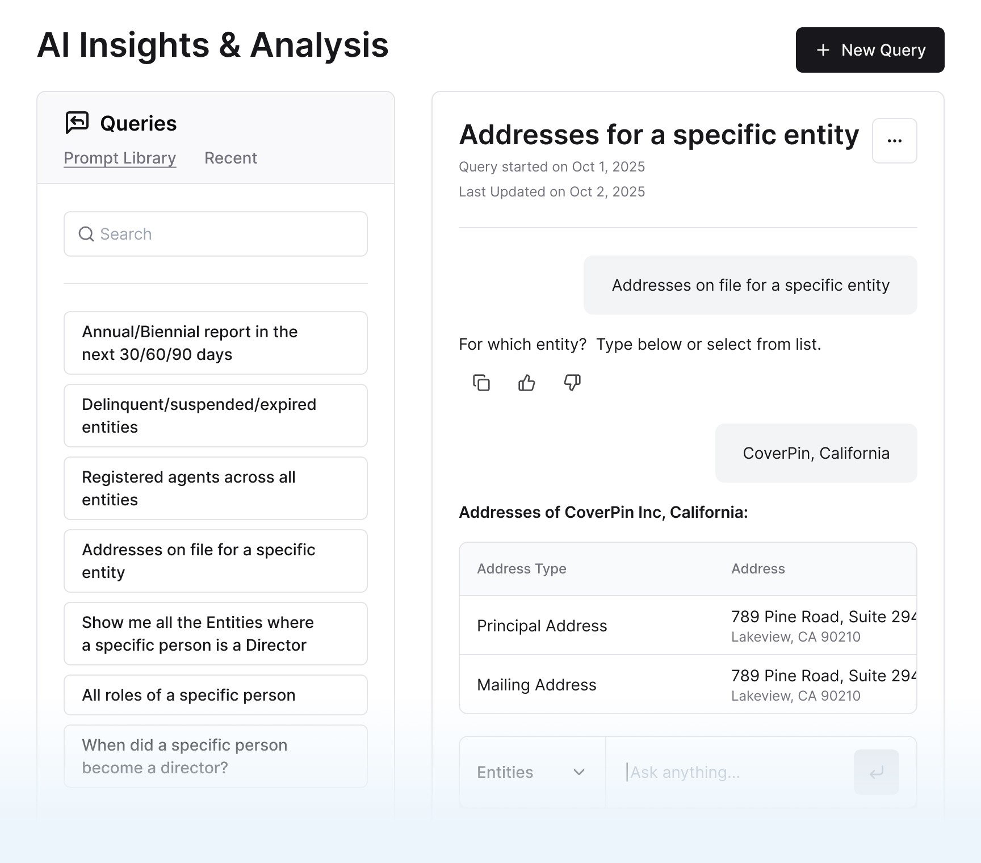Click the Entities dropdown chevron
This screenshot has height=863, width=981.
point(579,772)
